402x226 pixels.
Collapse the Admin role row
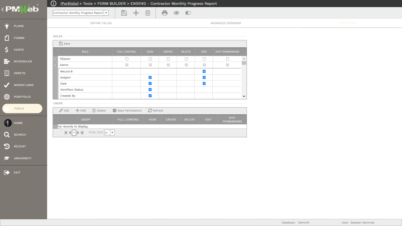55,65
